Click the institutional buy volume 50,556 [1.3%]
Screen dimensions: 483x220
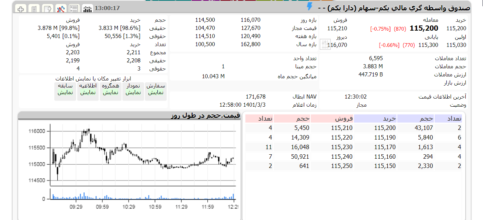(122, 36)
